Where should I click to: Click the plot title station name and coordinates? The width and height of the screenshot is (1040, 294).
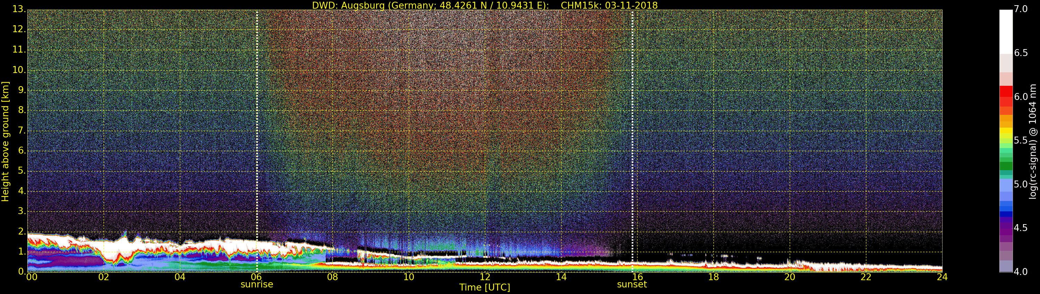430,5
